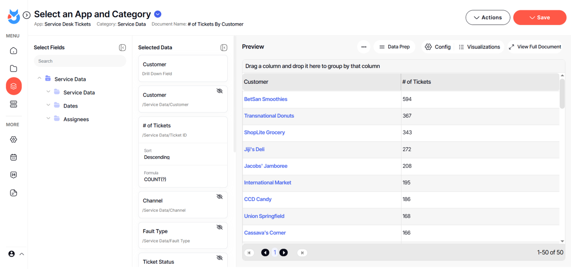Select the stacked layers sidebar icon
Viewport: 571px width, 269px height.
(13, 86)
